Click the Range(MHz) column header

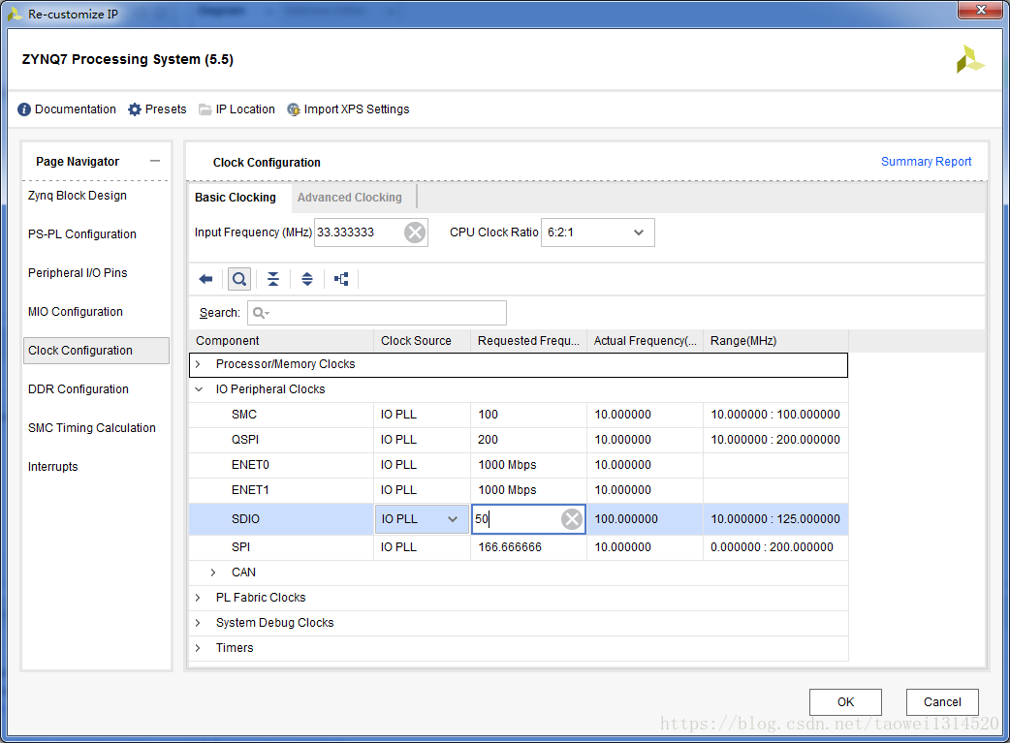775,341
